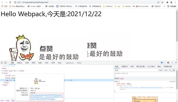Image resolution: width=178 pixels, height=102 pixels.
Task: Switch to the 控制台 Console tab
Action: [x=19, y=63]
